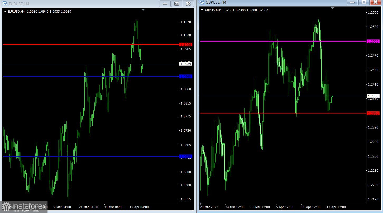Click the 1.2230 level on GBPUSD price scale

coord(373,171)
